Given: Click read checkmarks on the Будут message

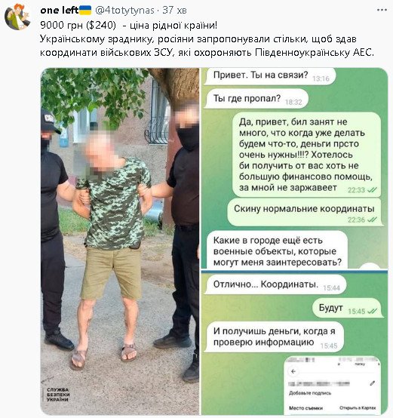Looking at the screenshot, I should point(372,311).
